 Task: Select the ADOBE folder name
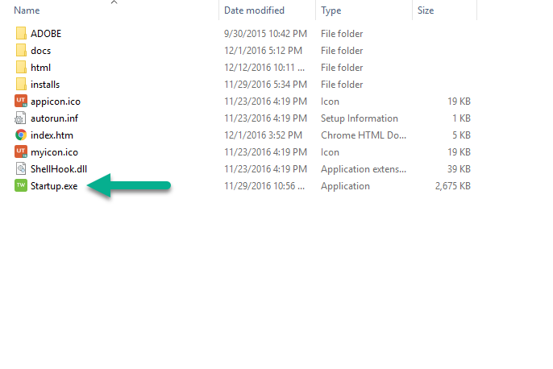pyautogui.click(x=46, y=34)
